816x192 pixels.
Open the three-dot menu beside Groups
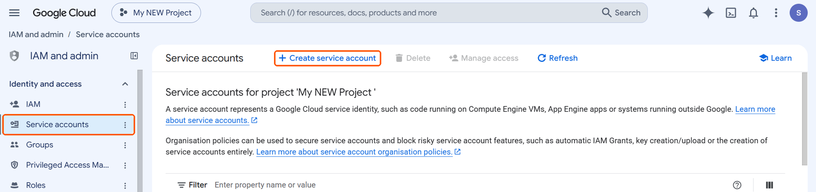coord(125,145)
